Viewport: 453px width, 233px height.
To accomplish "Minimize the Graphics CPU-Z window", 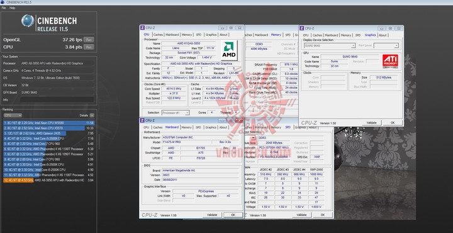I will click(381, 28).
